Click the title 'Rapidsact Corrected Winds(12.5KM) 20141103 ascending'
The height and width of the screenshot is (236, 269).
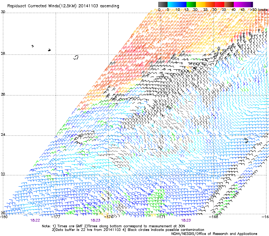pyautogui.click(x=63, y=6)
